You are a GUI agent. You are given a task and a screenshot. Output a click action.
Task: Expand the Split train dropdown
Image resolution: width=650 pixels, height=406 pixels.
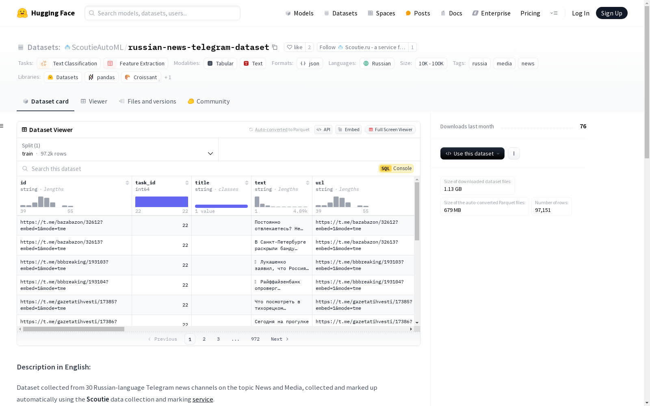pyautogui.click(x=118, y=149)
